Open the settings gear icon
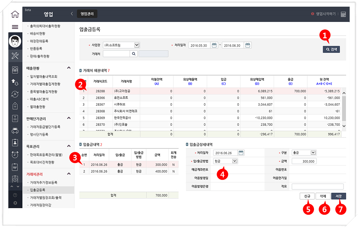358x229 pixels. [x=15, y=203]
